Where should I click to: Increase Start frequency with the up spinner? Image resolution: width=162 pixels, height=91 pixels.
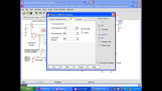(x=77, y=28)
